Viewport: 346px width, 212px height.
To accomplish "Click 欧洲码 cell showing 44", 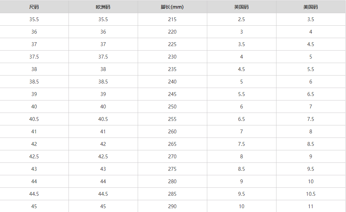I will pyautogui.click(x=103, y=182).
